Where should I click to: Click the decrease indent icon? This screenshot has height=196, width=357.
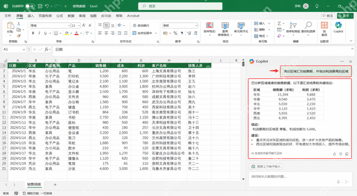coord(119,33)
